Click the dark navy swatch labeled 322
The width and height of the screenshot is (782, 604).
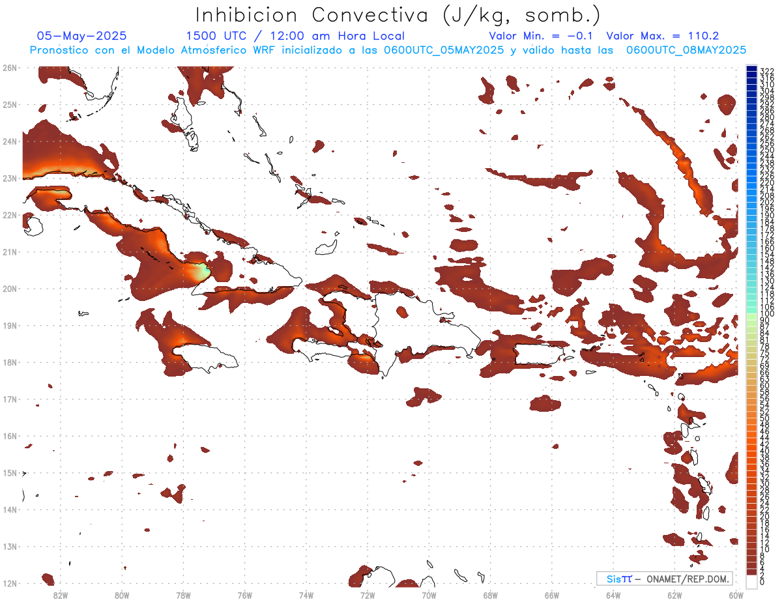(751, 69)
